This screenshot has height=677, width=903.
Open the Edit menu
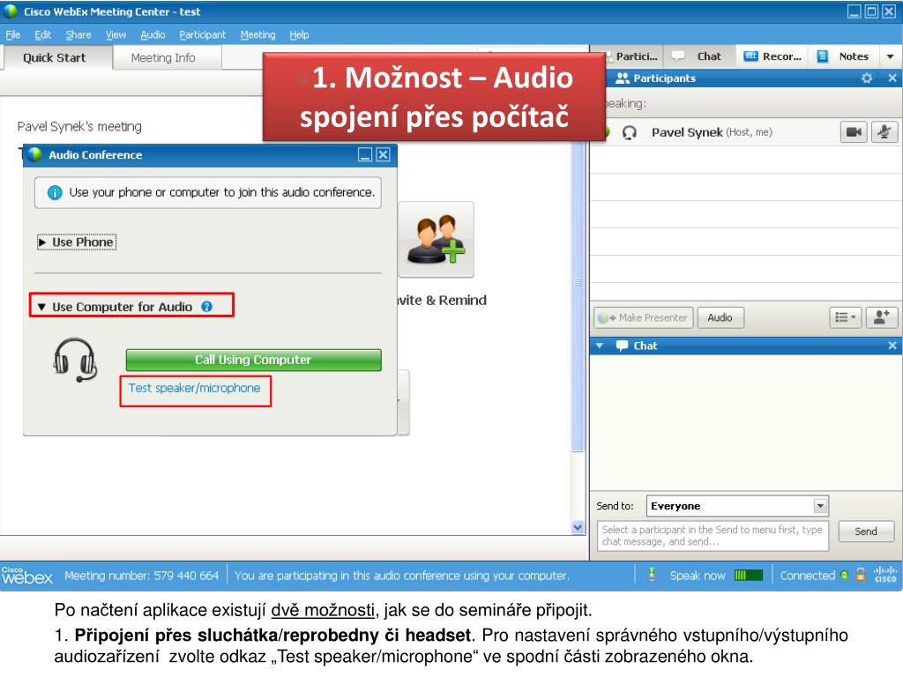click(x=42, y=34)
